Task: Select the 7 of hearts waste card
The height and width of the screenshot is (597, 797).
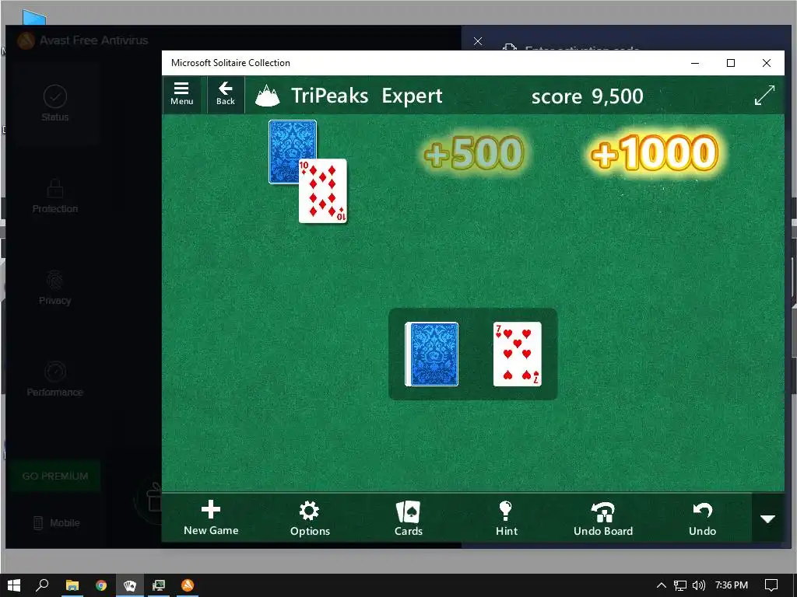Action: coord(518,354)
